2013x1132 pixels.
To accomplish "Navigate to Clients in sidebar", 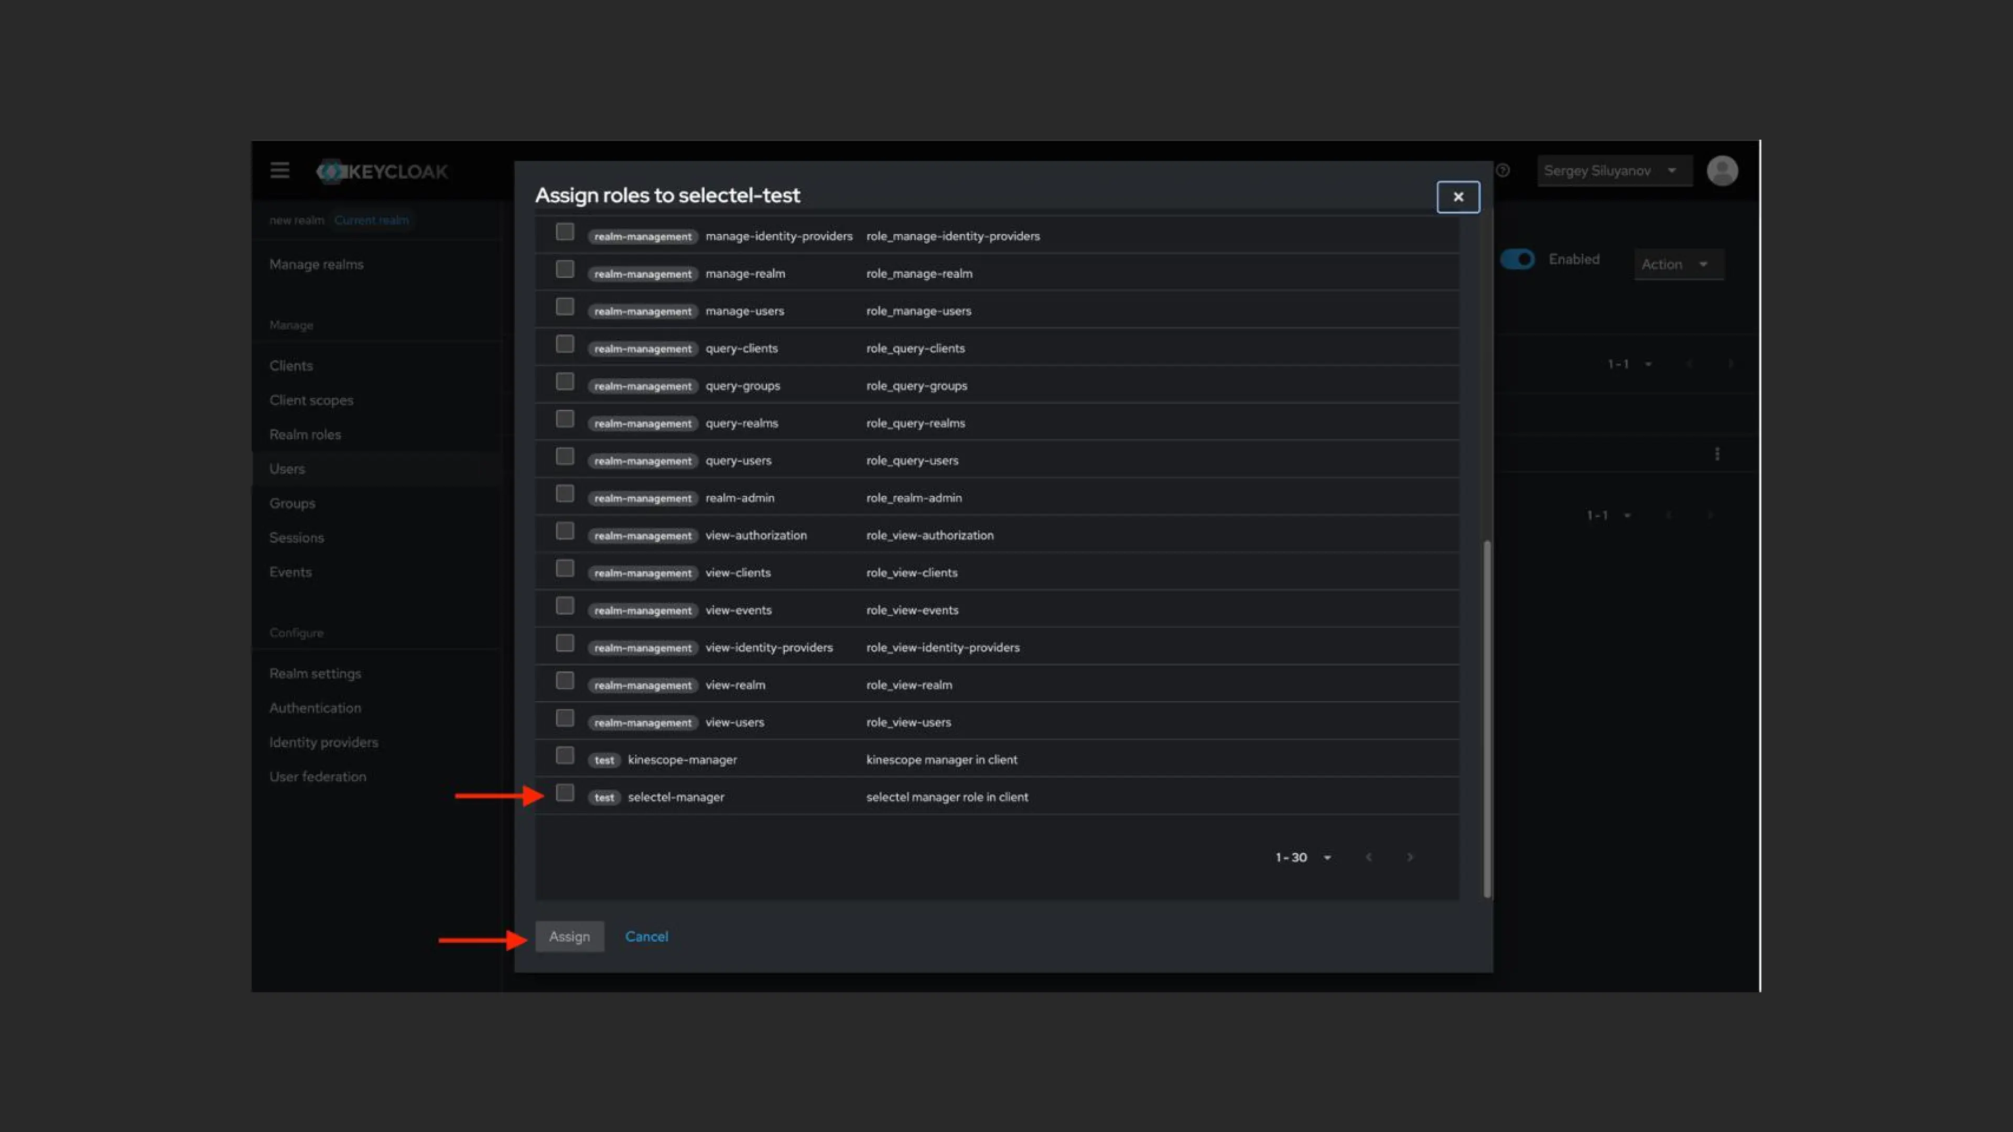I will (291, 366).
